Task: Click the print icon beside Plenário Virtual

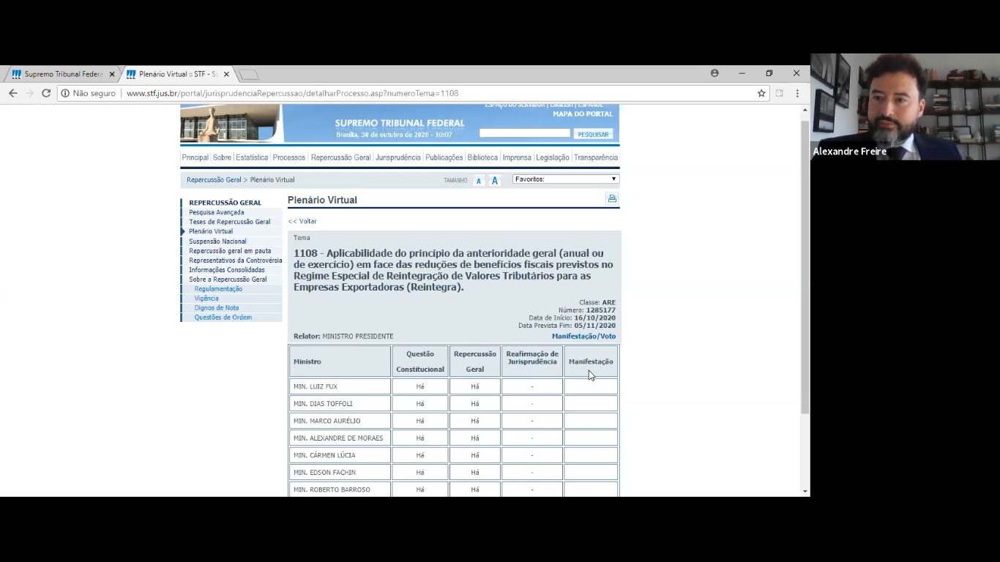Action: 612,198
